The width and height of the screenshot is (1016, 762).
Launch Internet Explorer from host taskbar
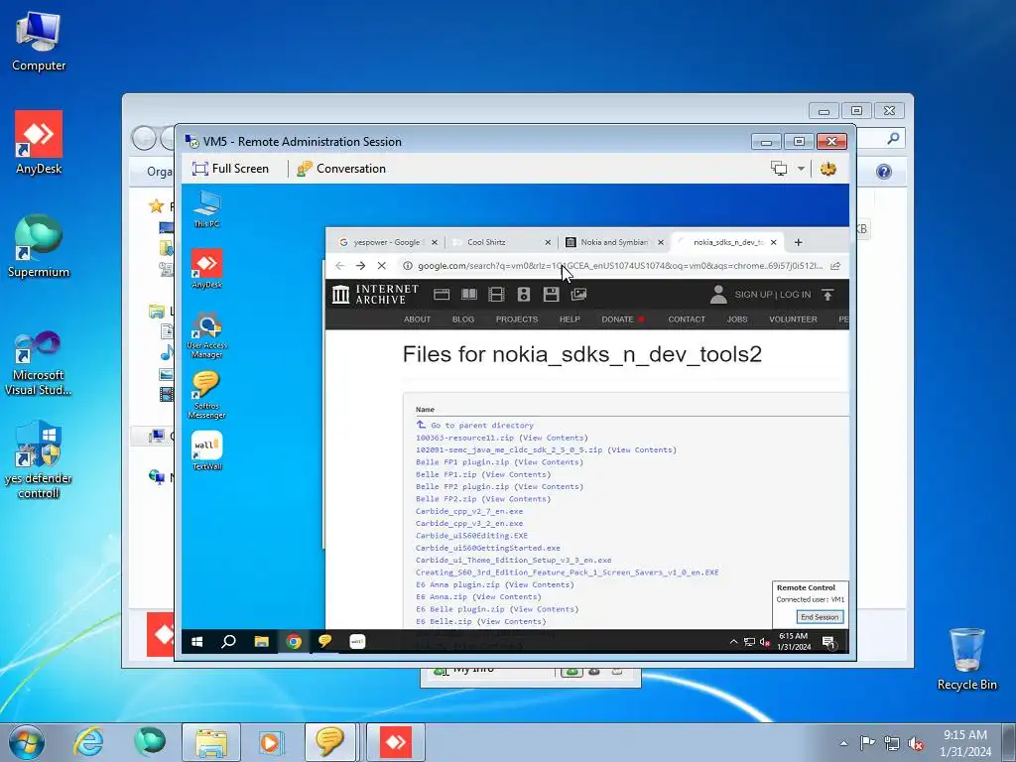point(87,742)
